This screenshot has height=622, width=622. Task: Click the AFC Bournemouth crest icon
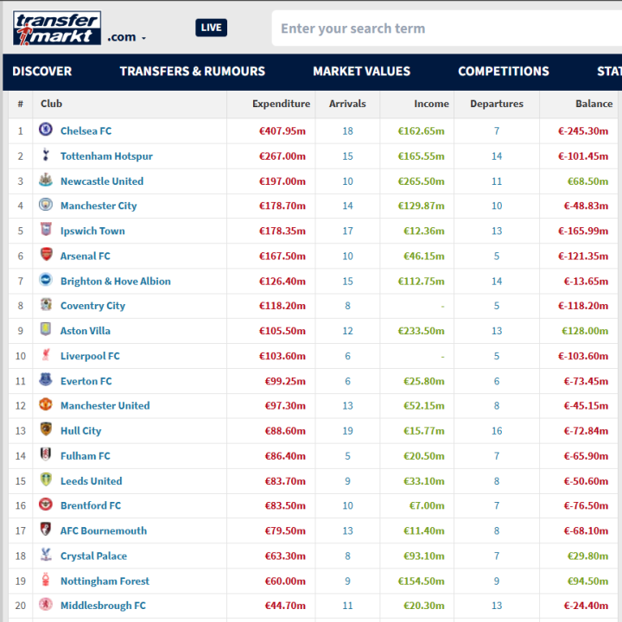pos(46,530)
